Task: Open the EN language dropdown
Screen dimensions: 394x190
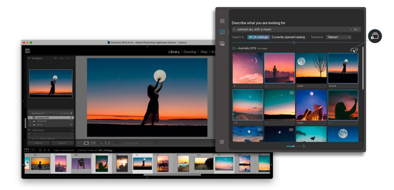Action: (357, 29)
